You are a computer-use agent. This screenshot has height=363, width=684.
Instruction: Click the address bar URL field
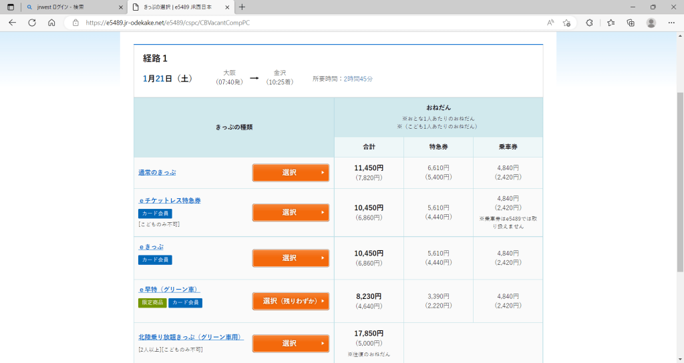301,22
